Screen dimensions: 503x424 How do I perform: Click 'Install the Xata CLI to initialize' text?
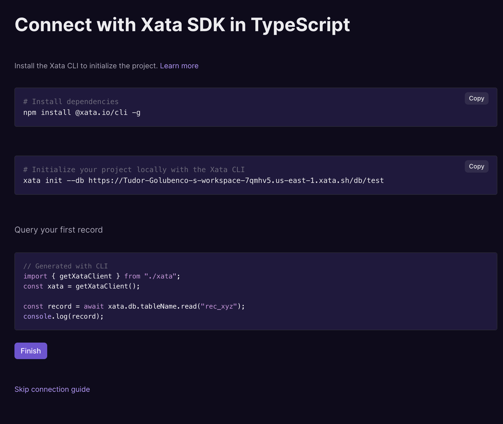pos(86,66)
